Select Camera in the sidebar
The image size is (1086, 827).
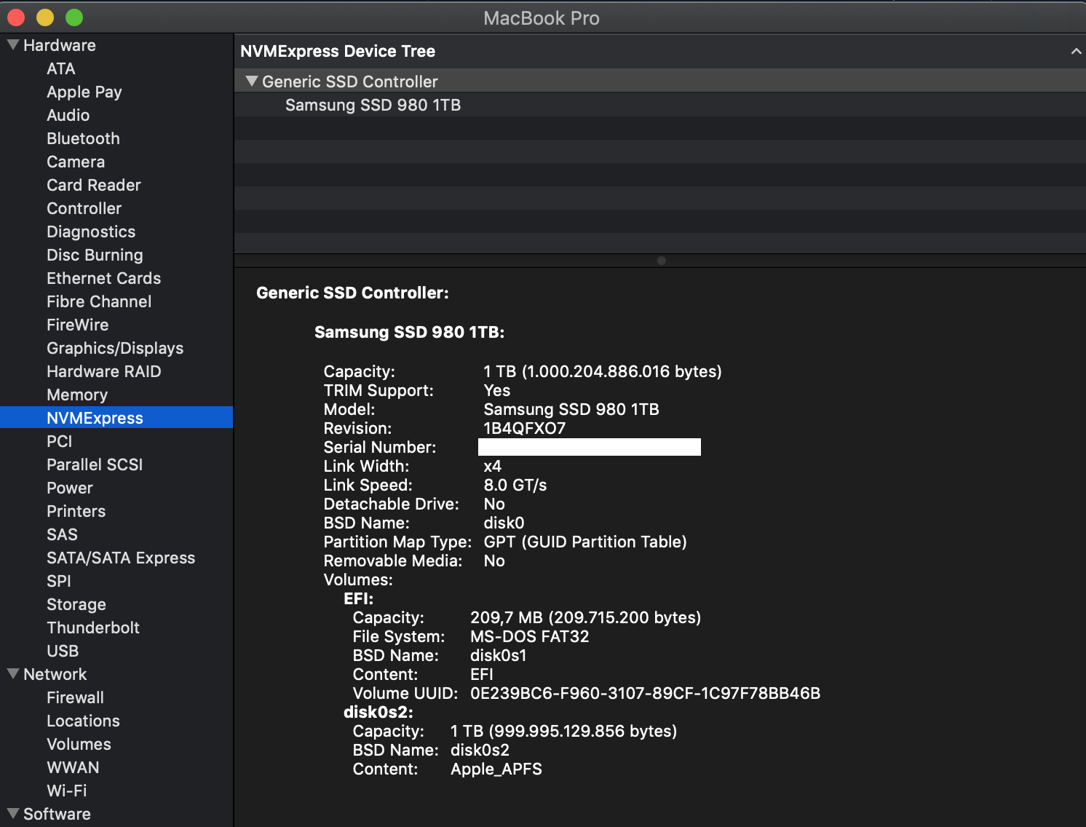click(x=76, y=162)
